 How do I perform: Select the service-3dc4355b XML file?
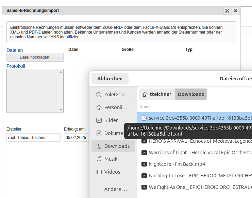click(197, 118)
